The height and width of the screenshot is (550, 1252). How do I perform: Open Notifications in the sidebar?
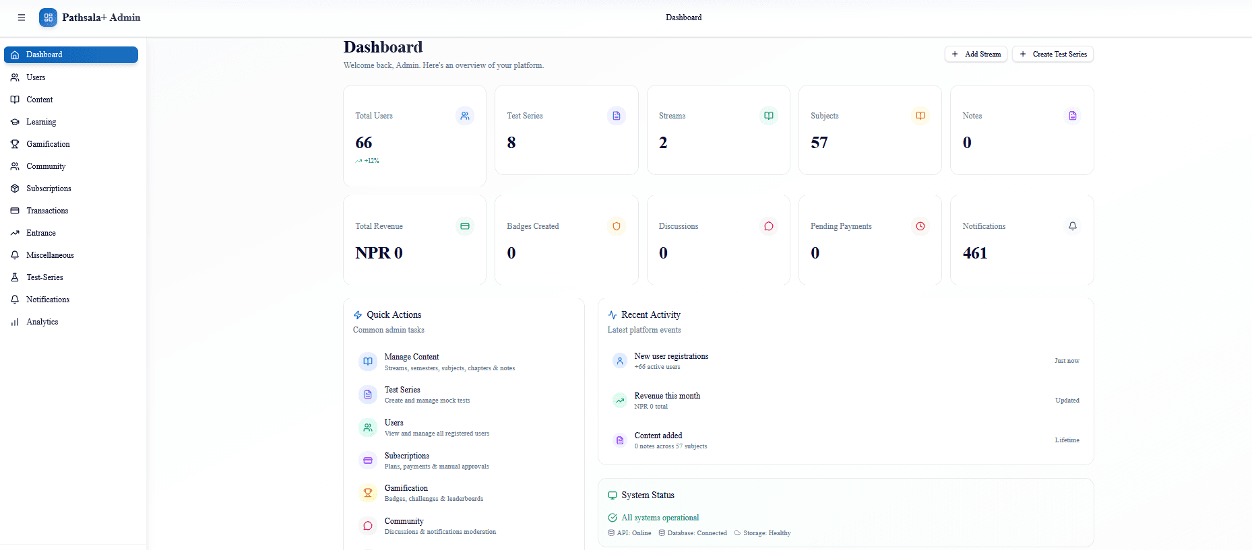[x=71, y=300]
